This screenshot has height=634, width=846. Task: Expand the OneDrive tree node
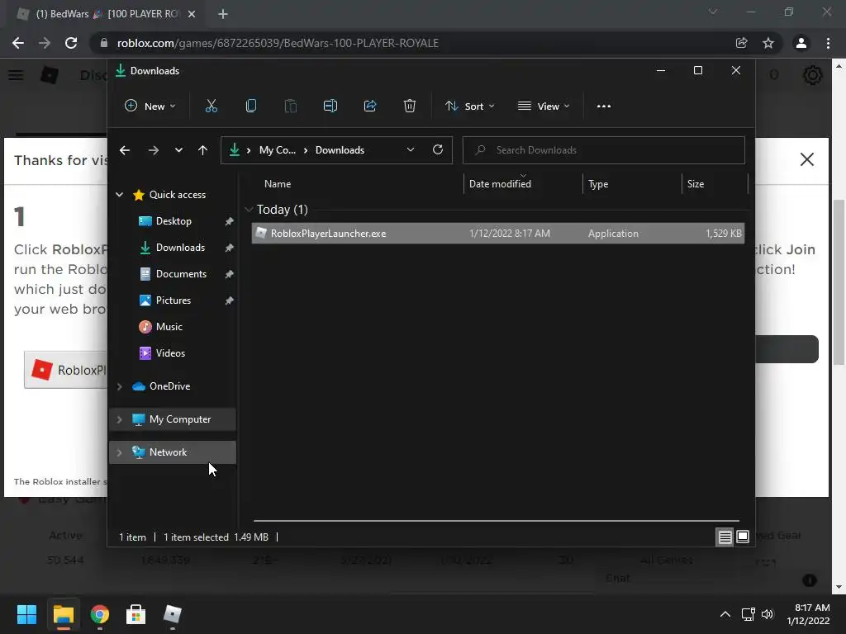pos(119,386)
